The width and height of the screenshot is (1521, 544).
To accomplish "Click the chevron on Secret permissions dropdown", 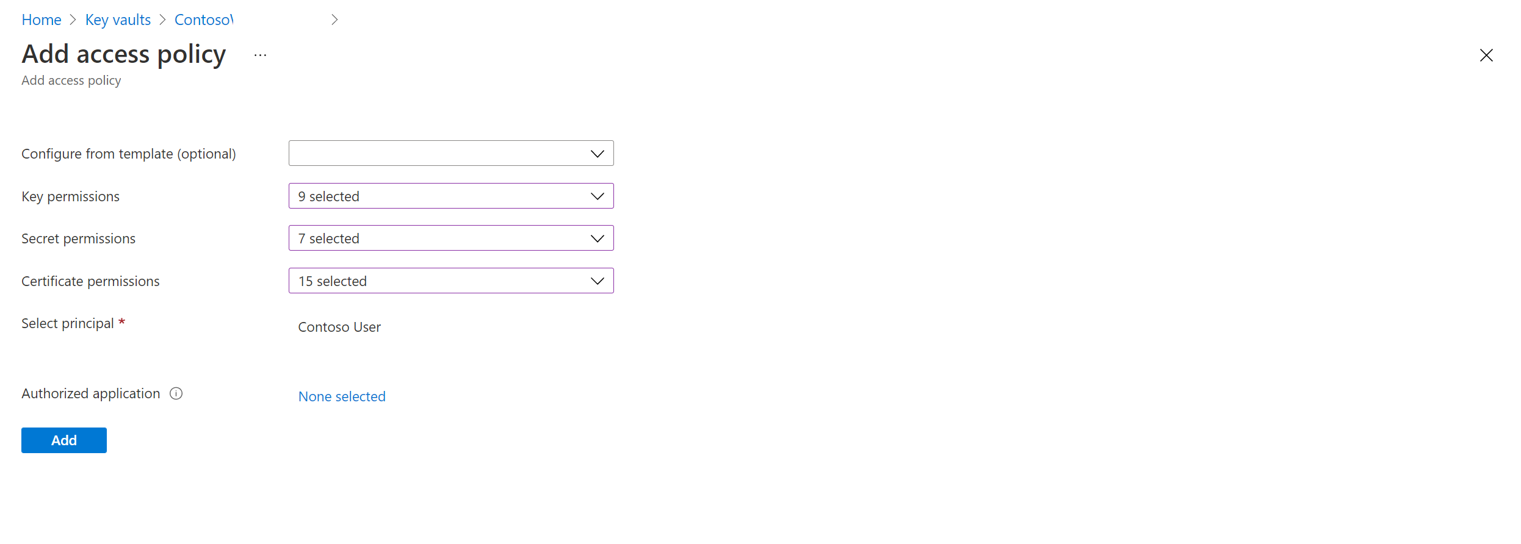I will [597, 238].
